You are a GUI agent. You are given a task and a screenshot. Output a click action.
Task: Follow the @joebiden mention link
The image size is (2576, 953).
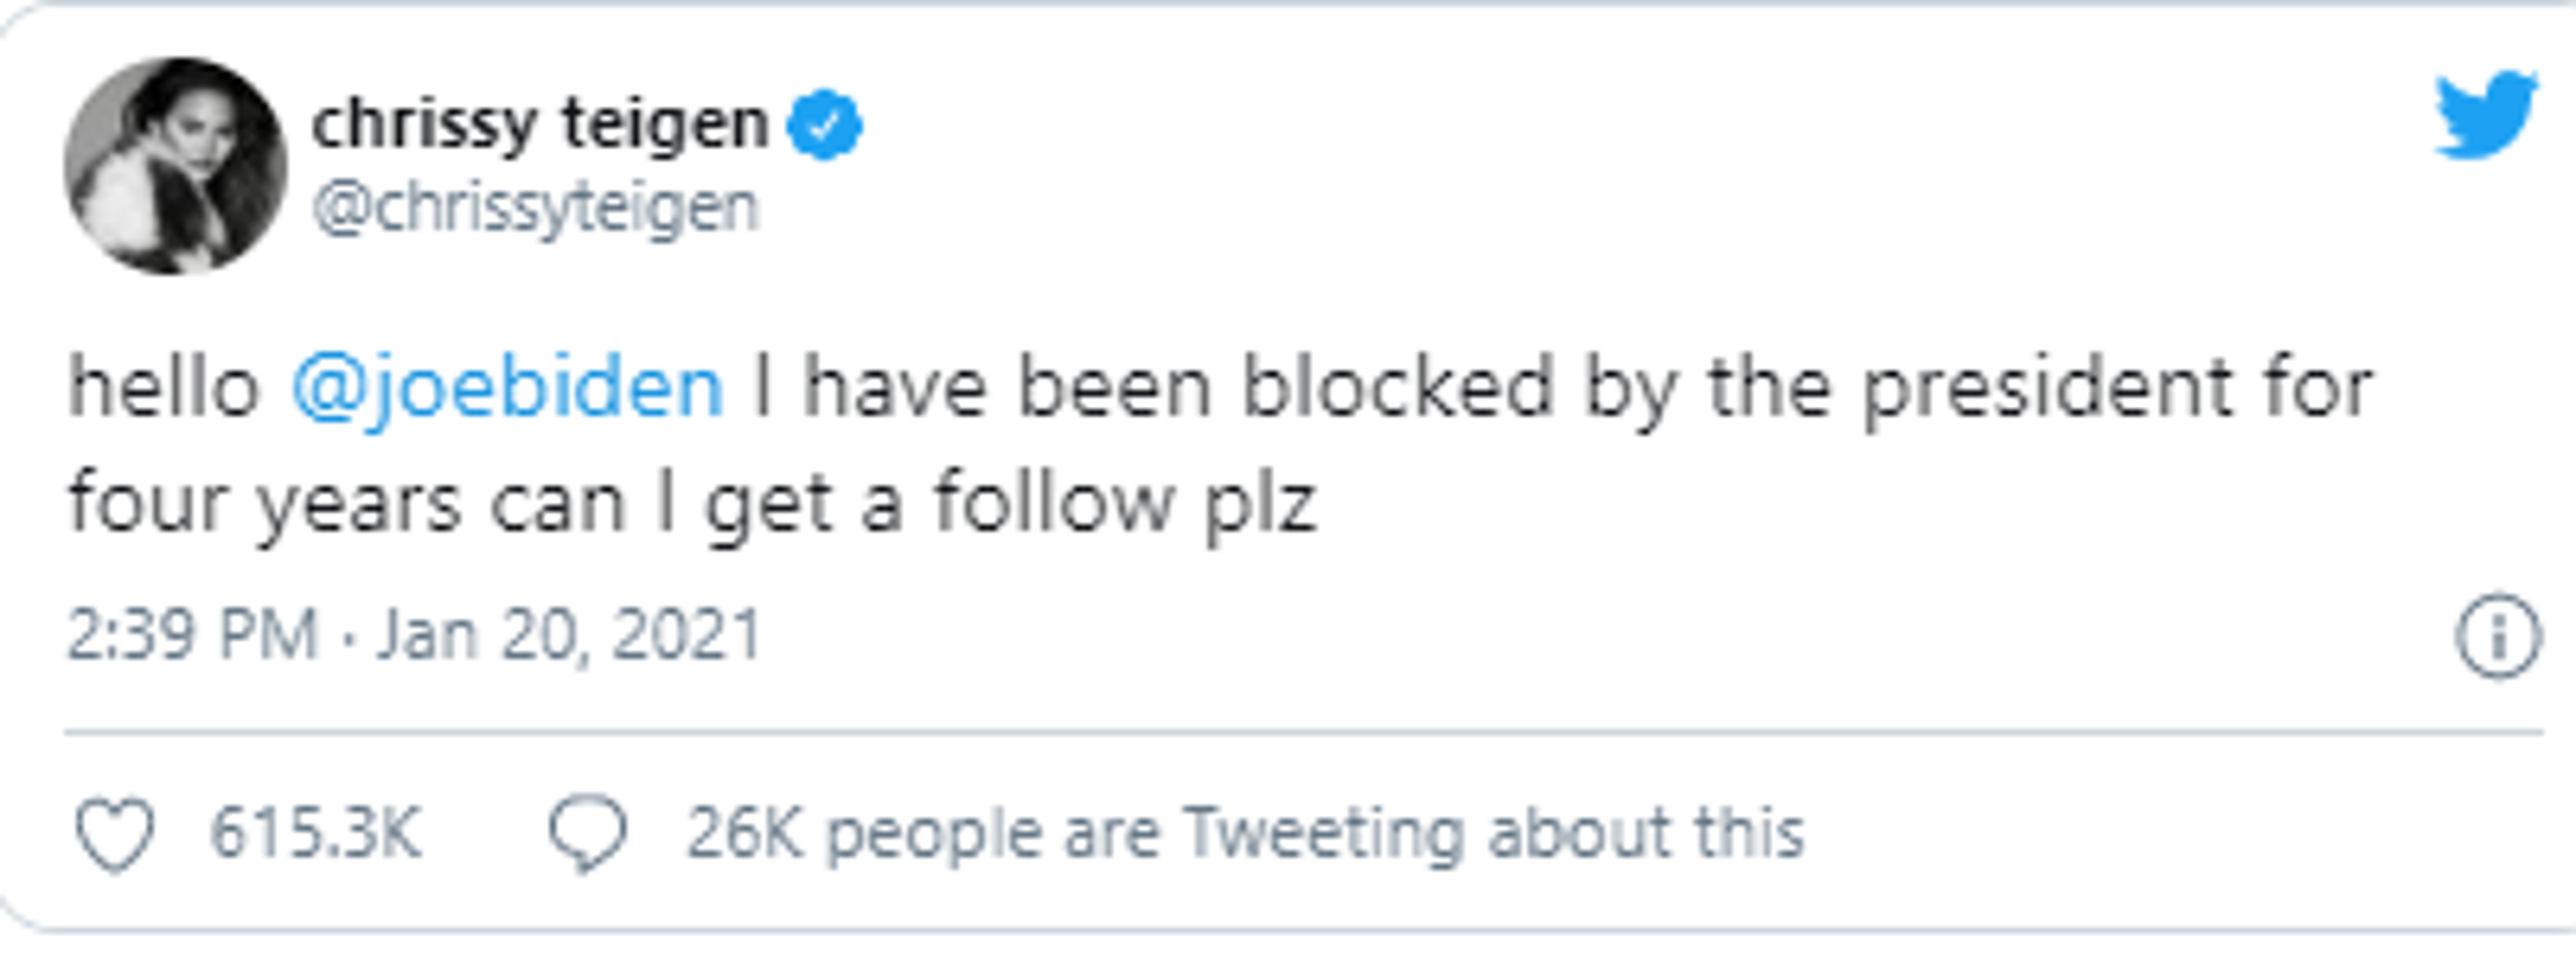508,388
